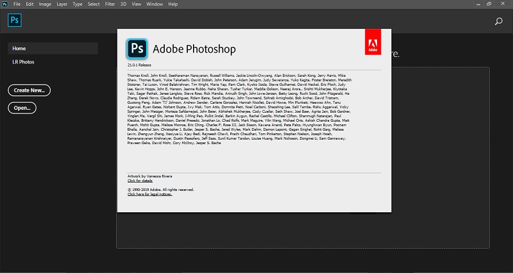
Task: Open the Help menu
Action: pyautogui.click(x=172, y=4)
